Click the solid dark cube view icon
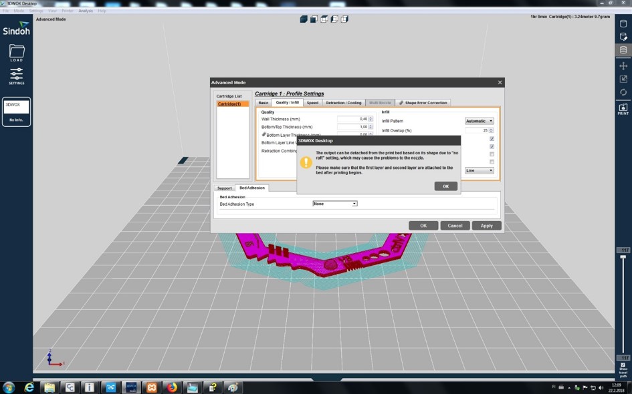Viewport: 632px width, 394px height. pos(304,19)
